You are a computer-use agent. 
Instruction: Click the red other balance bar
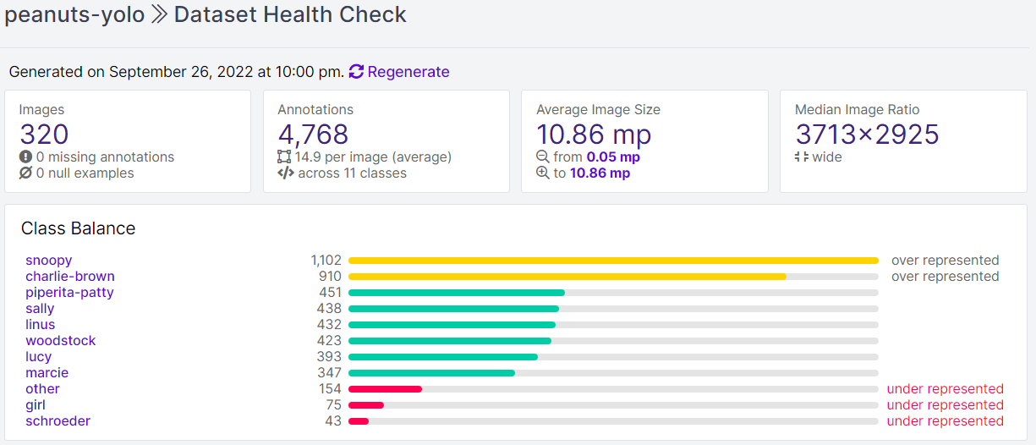[x=385, y=389]
